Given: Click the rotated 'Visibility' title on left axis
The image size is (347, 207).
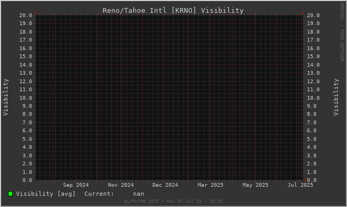Looking at the screenshot, I should point(5,97).
